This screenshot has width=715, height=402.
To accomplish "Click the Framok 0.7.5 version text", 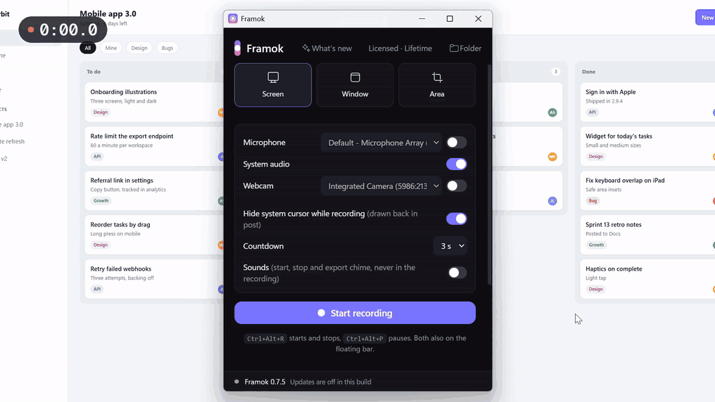I will (265, 382).
